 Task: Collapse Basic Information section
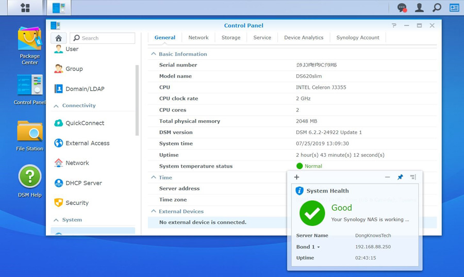point(153,54)
